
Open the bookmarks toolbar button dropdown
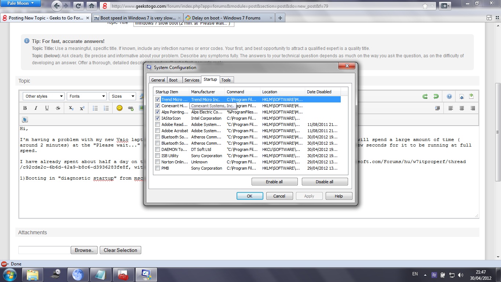(445, 6)
